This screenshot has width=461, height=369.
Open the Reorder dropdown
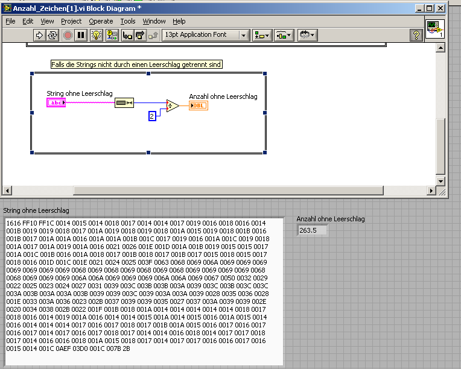point(308,35)
